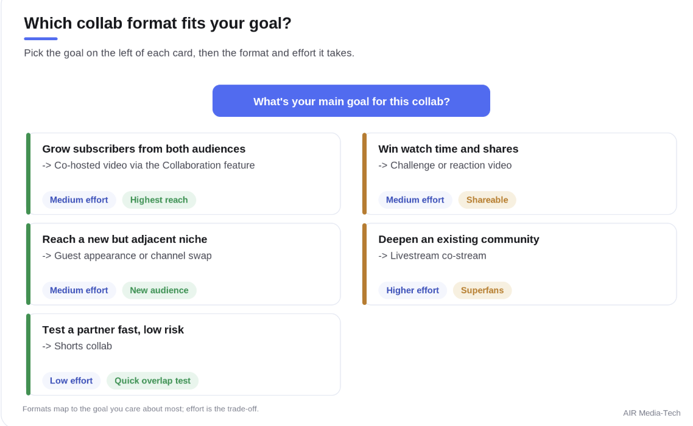Choose the Deepen an existing community card
The height and width of the screenshot is (426, 693).
[x=519, y=264]
